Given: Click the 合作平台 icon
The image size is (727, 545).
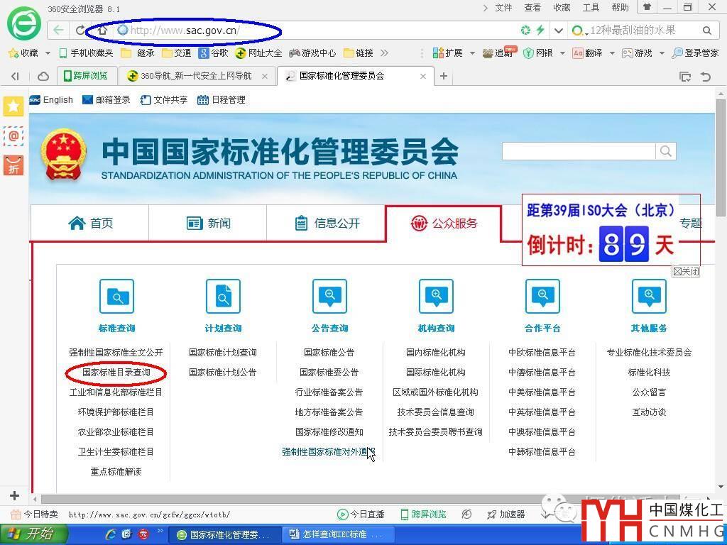Looking at the screenshot, I should [x=542, y=297].
